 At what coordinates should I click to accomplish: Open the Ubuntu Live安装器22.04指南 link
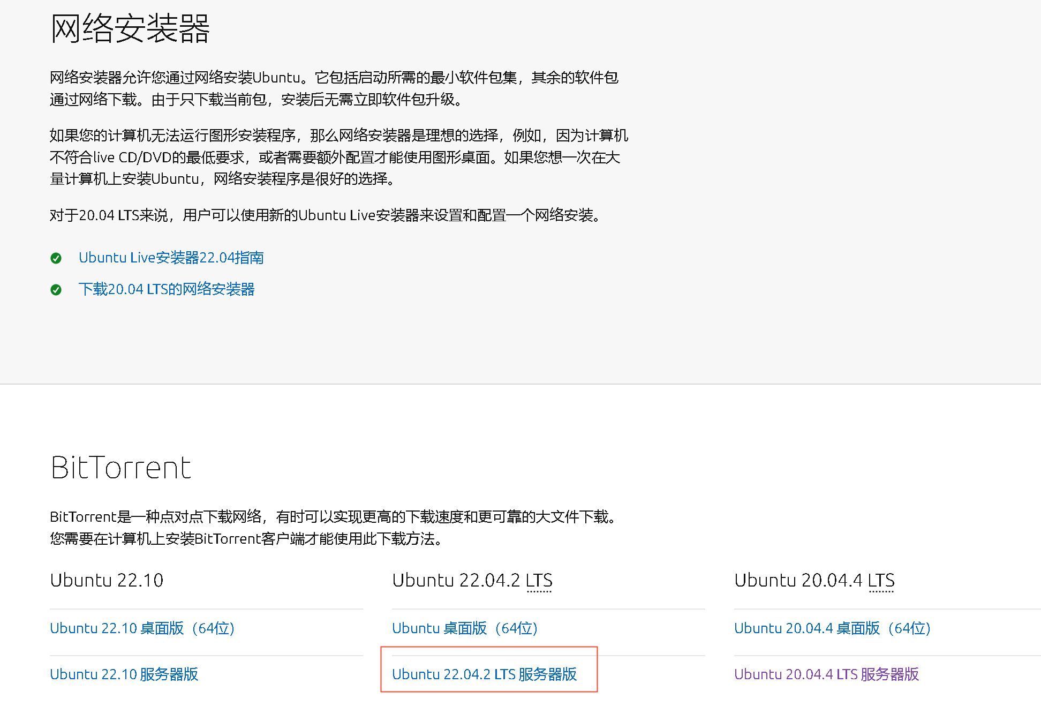pos(171,258)
